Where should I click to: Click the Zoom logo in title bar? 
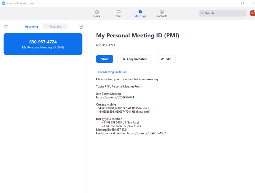coord(3,3)
